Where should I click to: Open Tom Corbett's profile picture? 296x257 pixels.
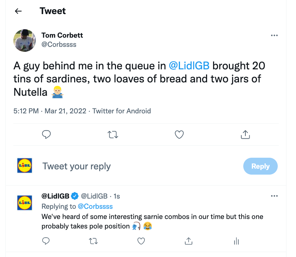click(x=25, y=40)
